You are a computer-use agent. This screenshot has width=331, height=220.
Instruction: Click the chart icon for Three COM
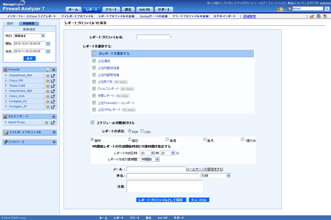[x=53, y=86]
